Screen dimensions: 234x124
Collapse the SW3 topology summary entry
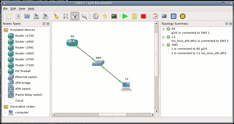pyautogui.click(x=163, y=45)
